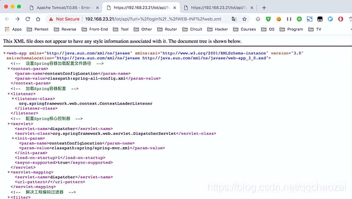The width and height of the screenshot is (352, 199).
Task: Click the Not Secure warning indicator
Action: [64, 19]
